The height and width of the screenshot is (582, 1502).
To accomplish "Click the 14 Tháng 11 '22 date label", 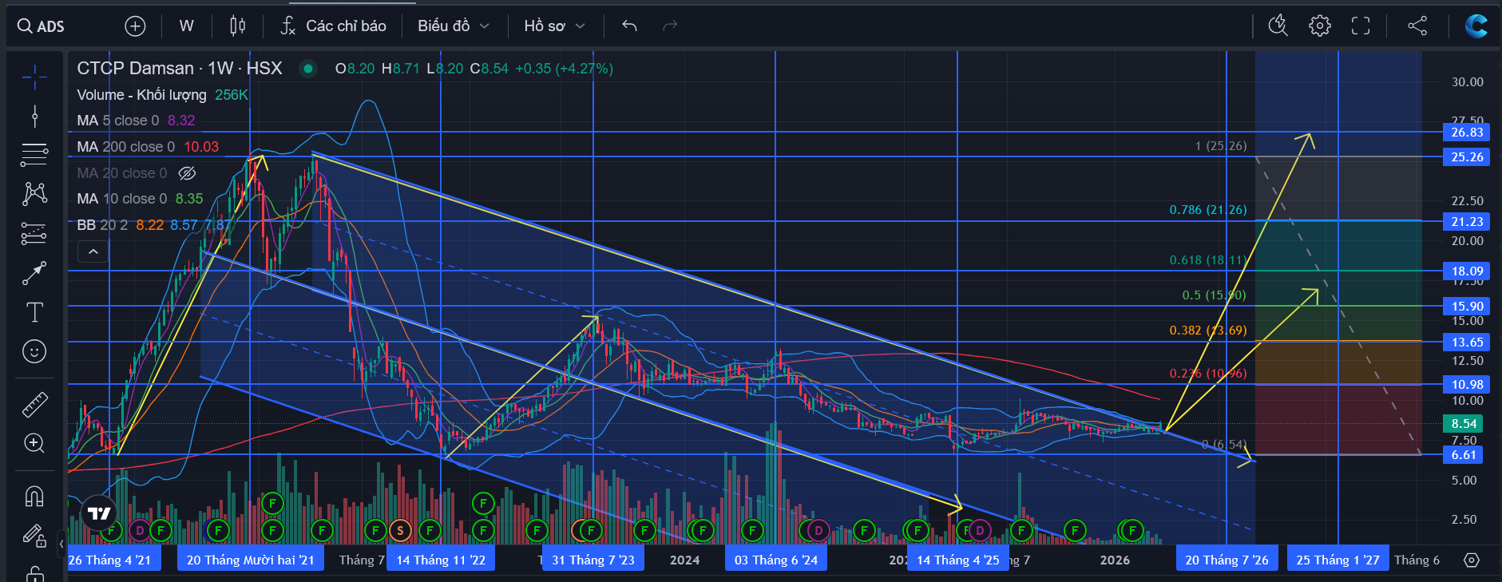I will tap(441, 560).
